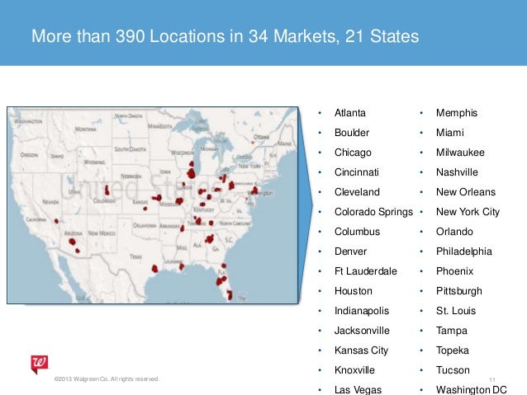This screenshot has width=527, height=395.
Task: Select 'Miami' in the second column
Action: pos(450,133)
